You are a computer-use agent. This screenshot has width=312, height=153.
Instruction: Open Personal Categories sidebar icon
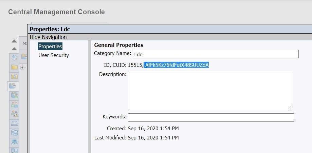pos(14,95)
